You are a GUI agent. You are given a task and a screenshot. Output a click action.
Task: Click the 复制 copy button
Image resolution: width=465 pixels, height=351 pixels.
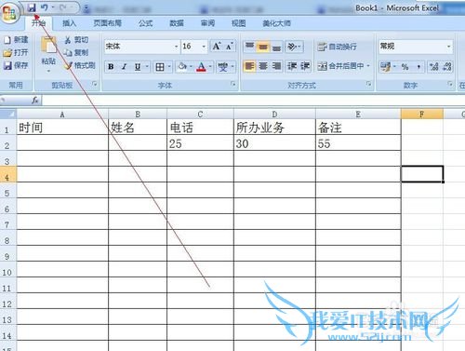[76, 52]
